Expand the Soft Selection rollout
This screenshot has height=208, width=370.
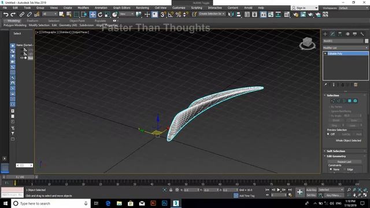pyautogui.click(x=335, y=151)
